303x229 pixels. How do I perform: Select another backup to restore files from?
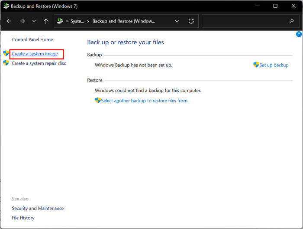[x=144, y=101]
